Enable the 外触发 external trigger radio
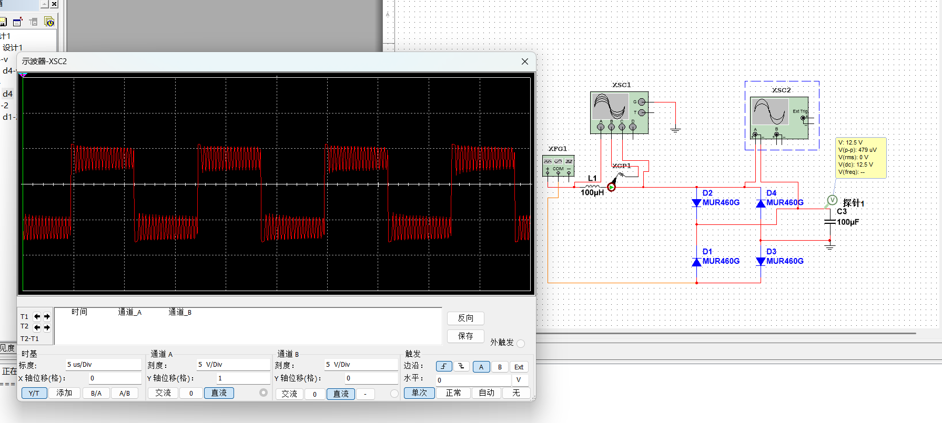 click(521, 344)
